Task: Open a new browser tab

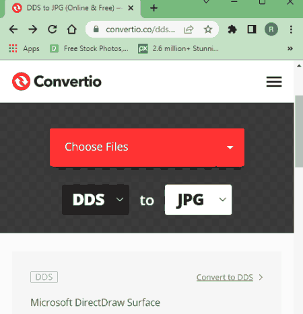Action: point(154,8)
